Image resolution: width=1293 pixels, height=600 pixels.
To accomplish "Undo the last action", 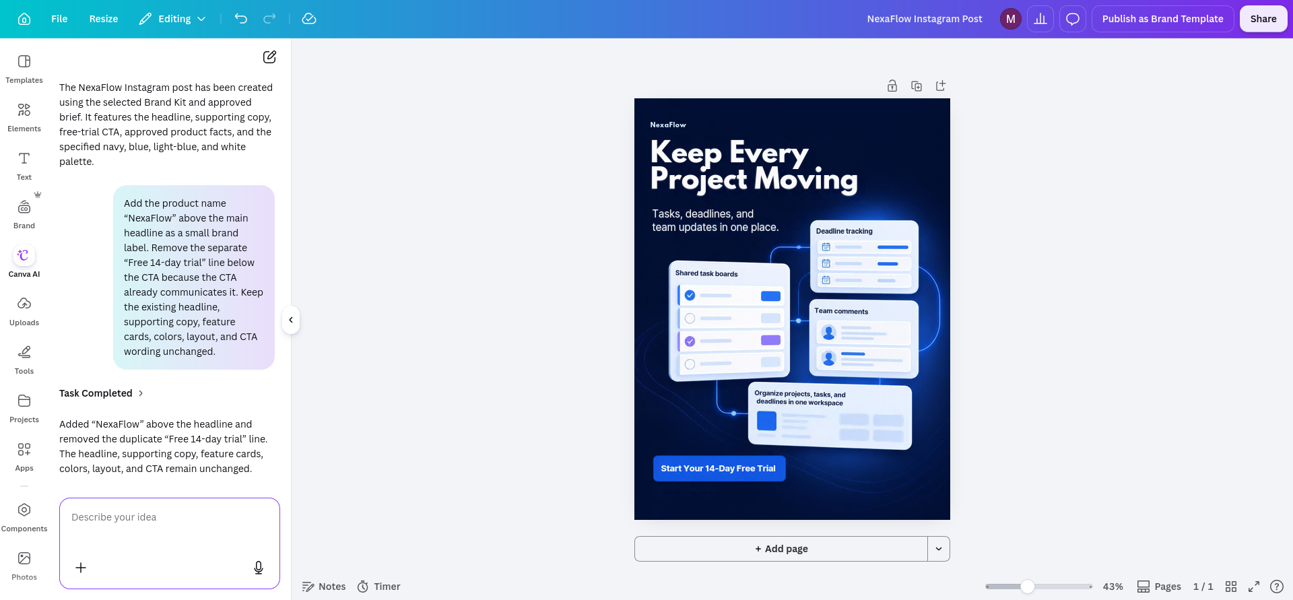I will (x=241, y=19).
